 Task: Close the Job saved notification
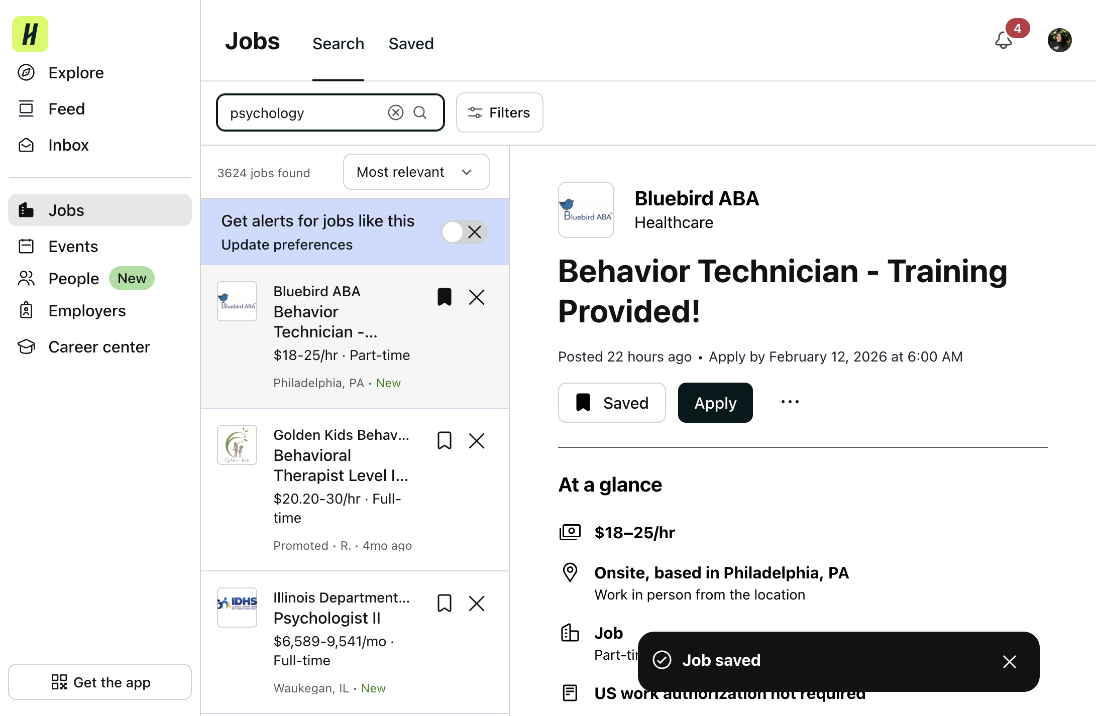pyautogui.click(x=1010, y=661)
